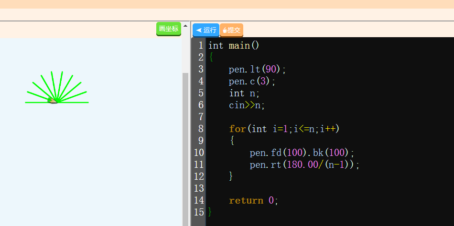
Task: Click 'pen.fd(100).bk(100);' on line 10
Action: pos(302,152)
